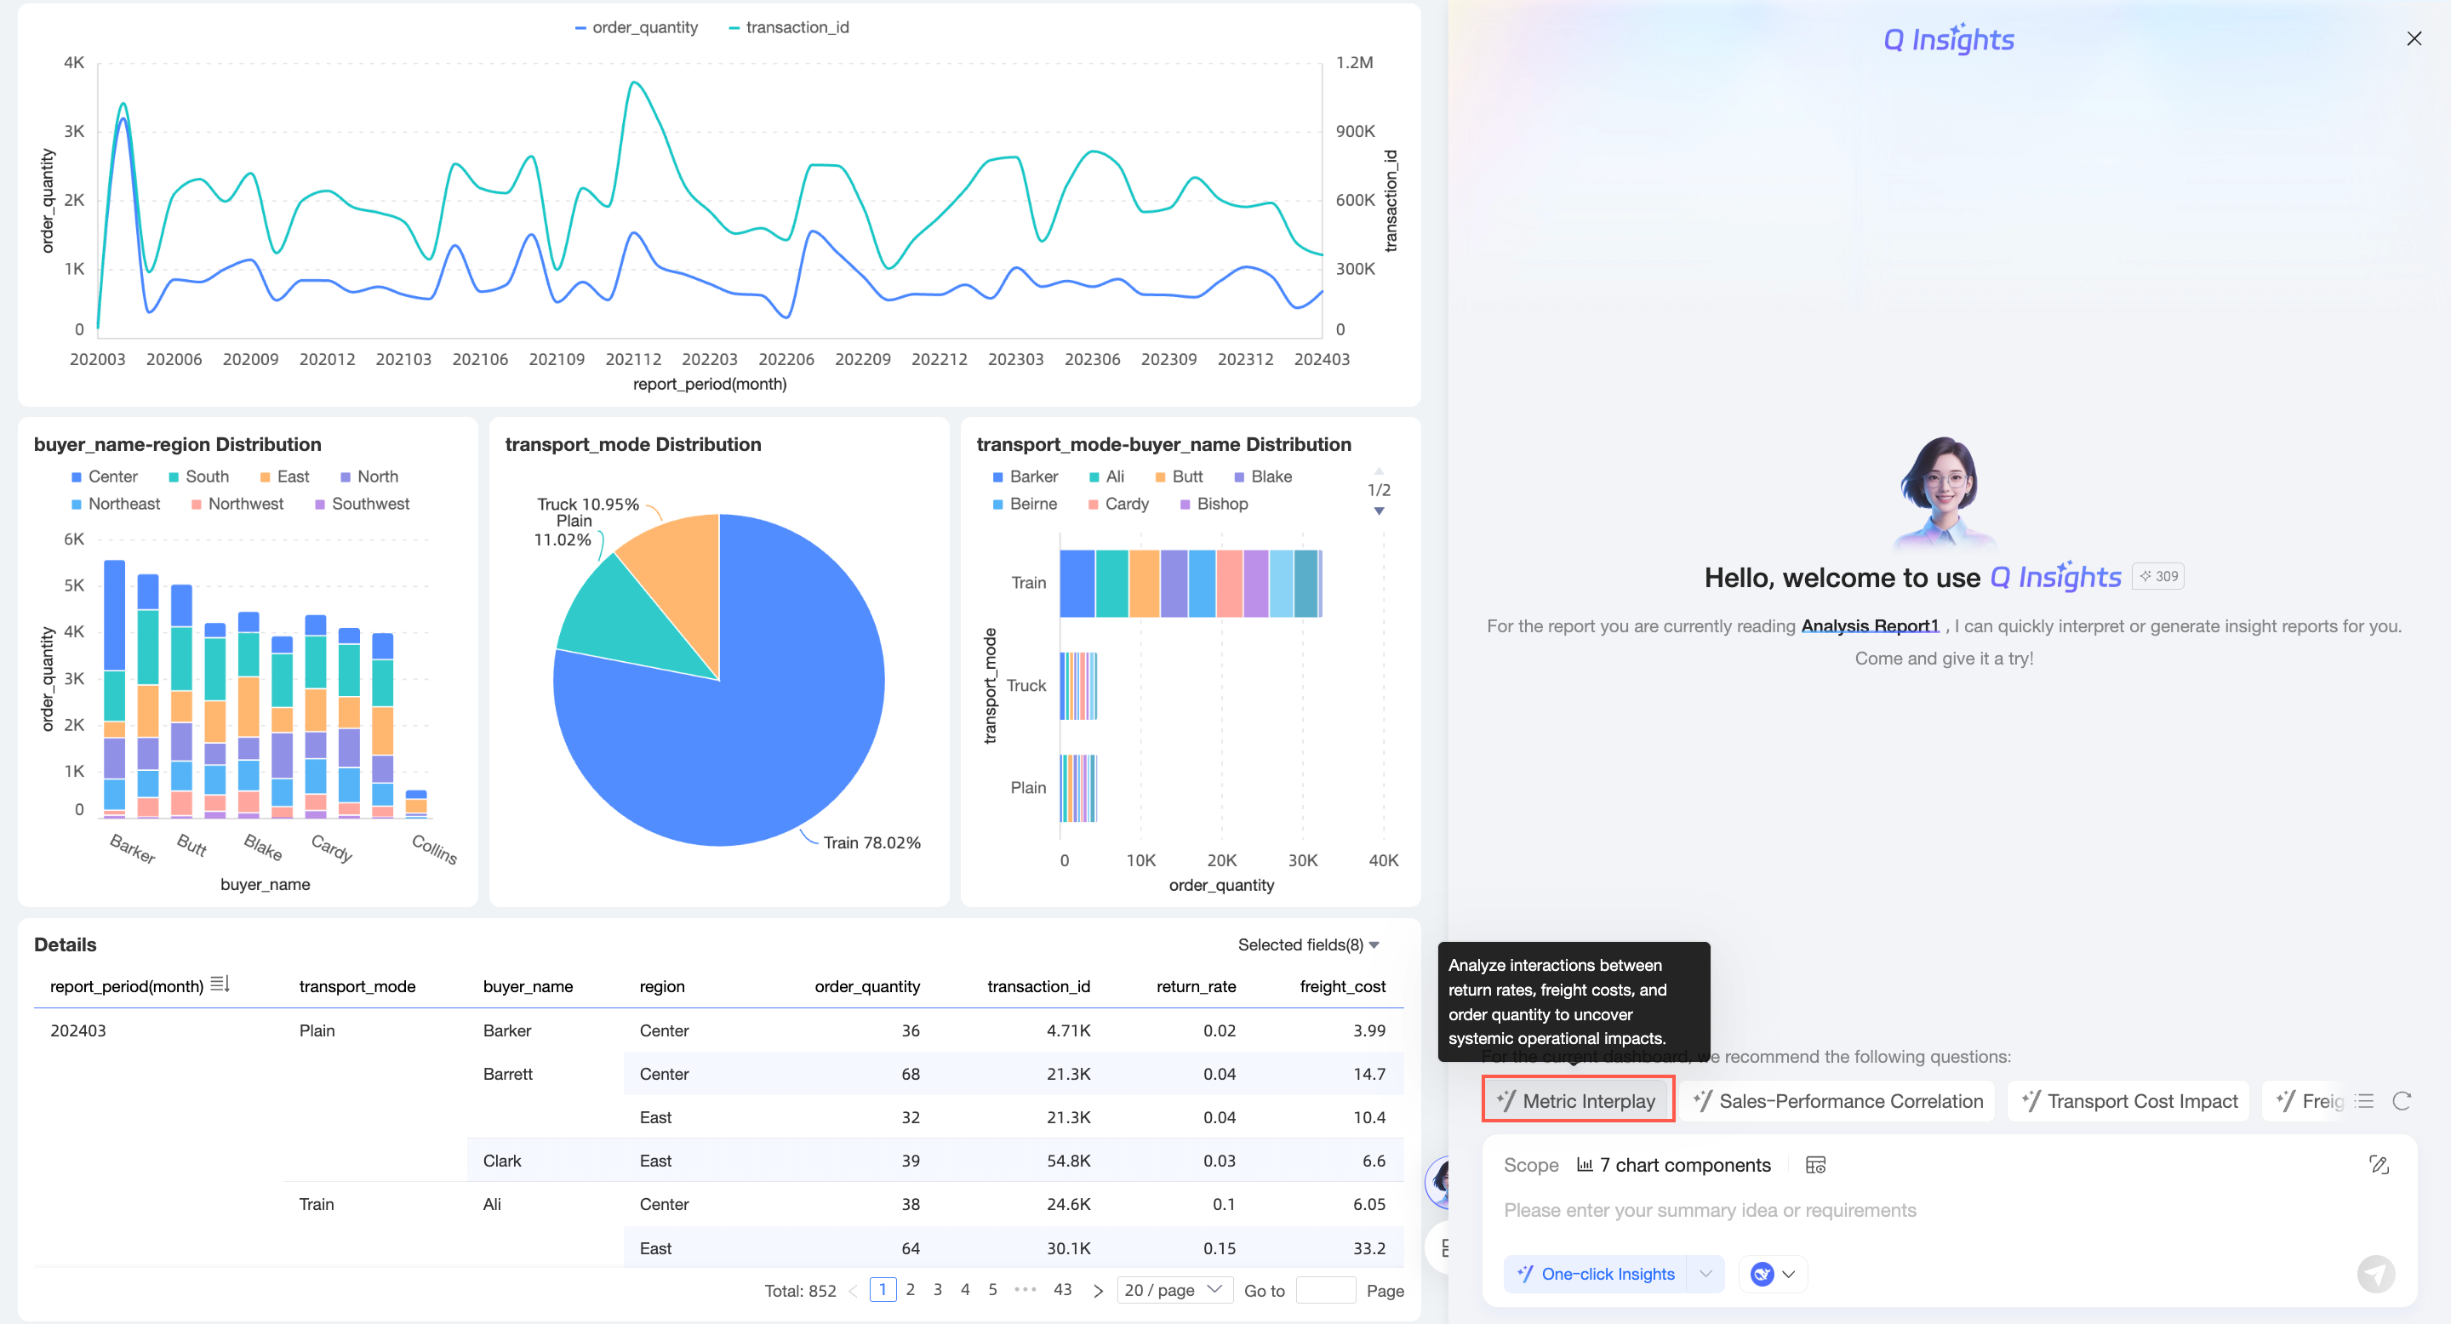The image size is (2451, 1324).
Task: Open the AI model selector dropdown
Action: pos(1774,1274)
